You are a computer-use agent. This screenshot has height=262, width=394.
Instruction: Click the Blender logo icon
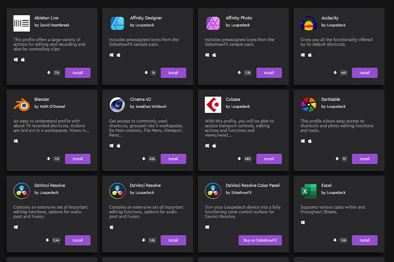(22, 105)
